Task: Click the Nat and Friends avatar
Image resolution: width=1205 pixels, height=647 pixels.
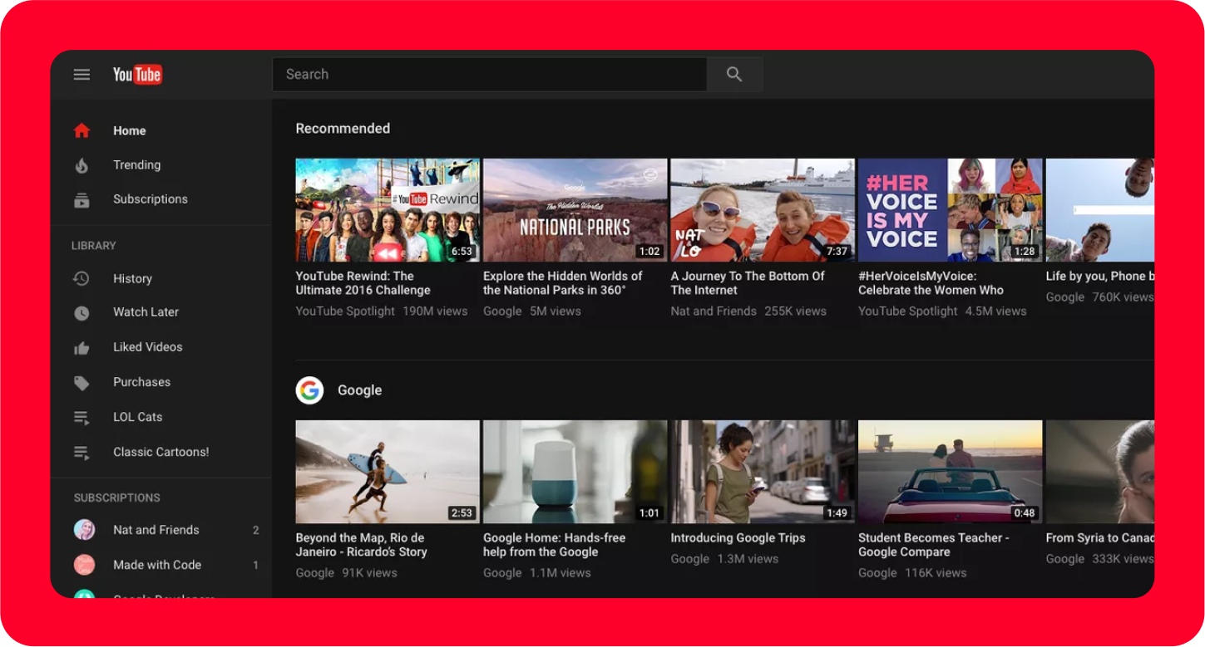Action: 84,530
